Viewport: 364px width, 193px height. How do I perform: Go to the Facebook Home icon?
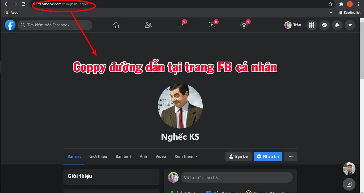pos(116,25)
